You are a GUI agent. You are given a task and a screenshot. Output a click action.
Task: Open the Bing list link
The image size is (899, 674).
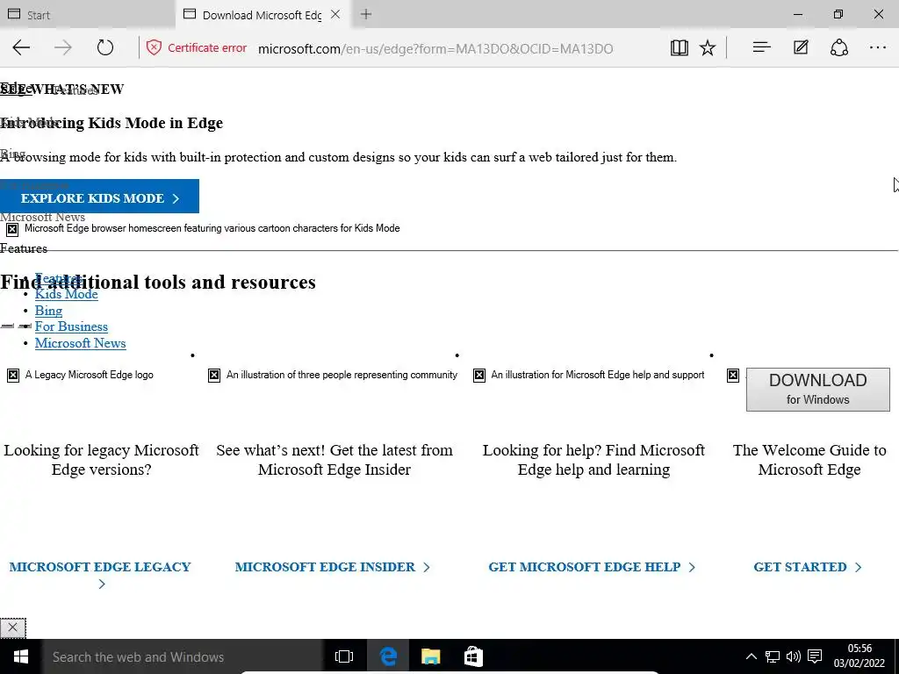pyautogui.click(x=48, y=311)
